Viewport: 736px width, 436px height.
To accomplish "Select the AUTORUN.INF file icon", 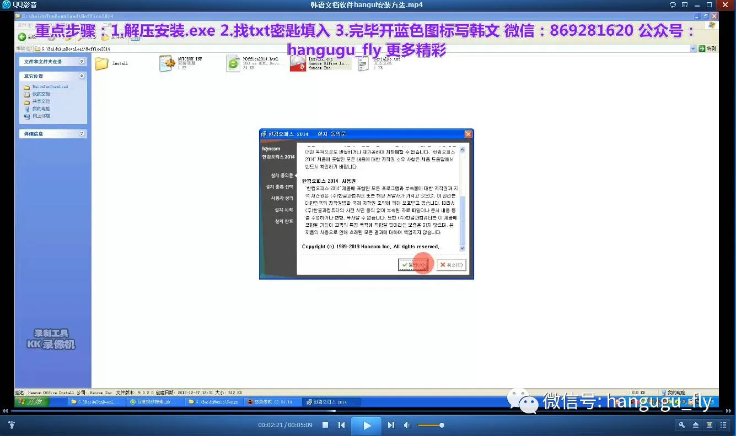I will click(167, 64).
